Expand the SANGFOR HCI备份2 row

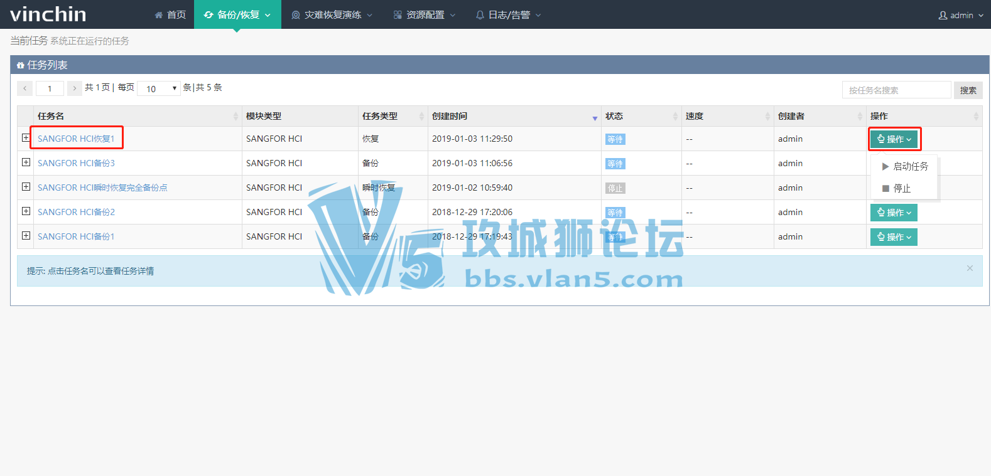26,211
